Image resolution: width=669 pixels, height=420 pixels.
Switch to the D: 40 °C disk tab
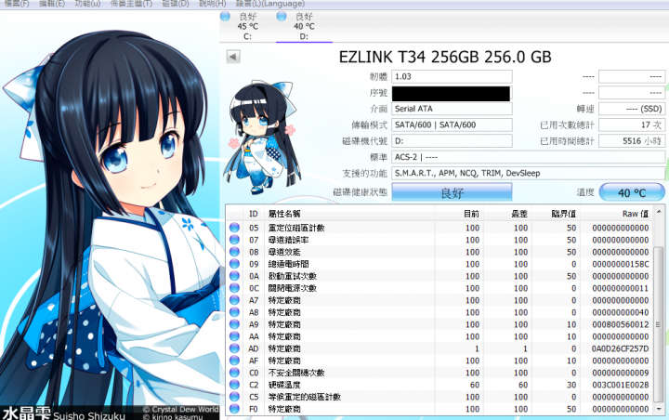tap(304, 26)
